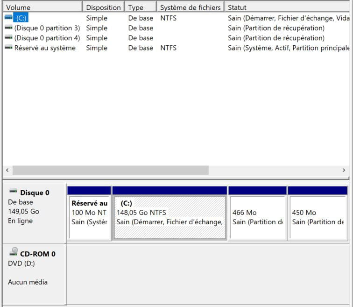Click NTFS in the Réservé au système row
Viewport: 353px width, 307px height.
pyautogui.click(x=169, y=48)
